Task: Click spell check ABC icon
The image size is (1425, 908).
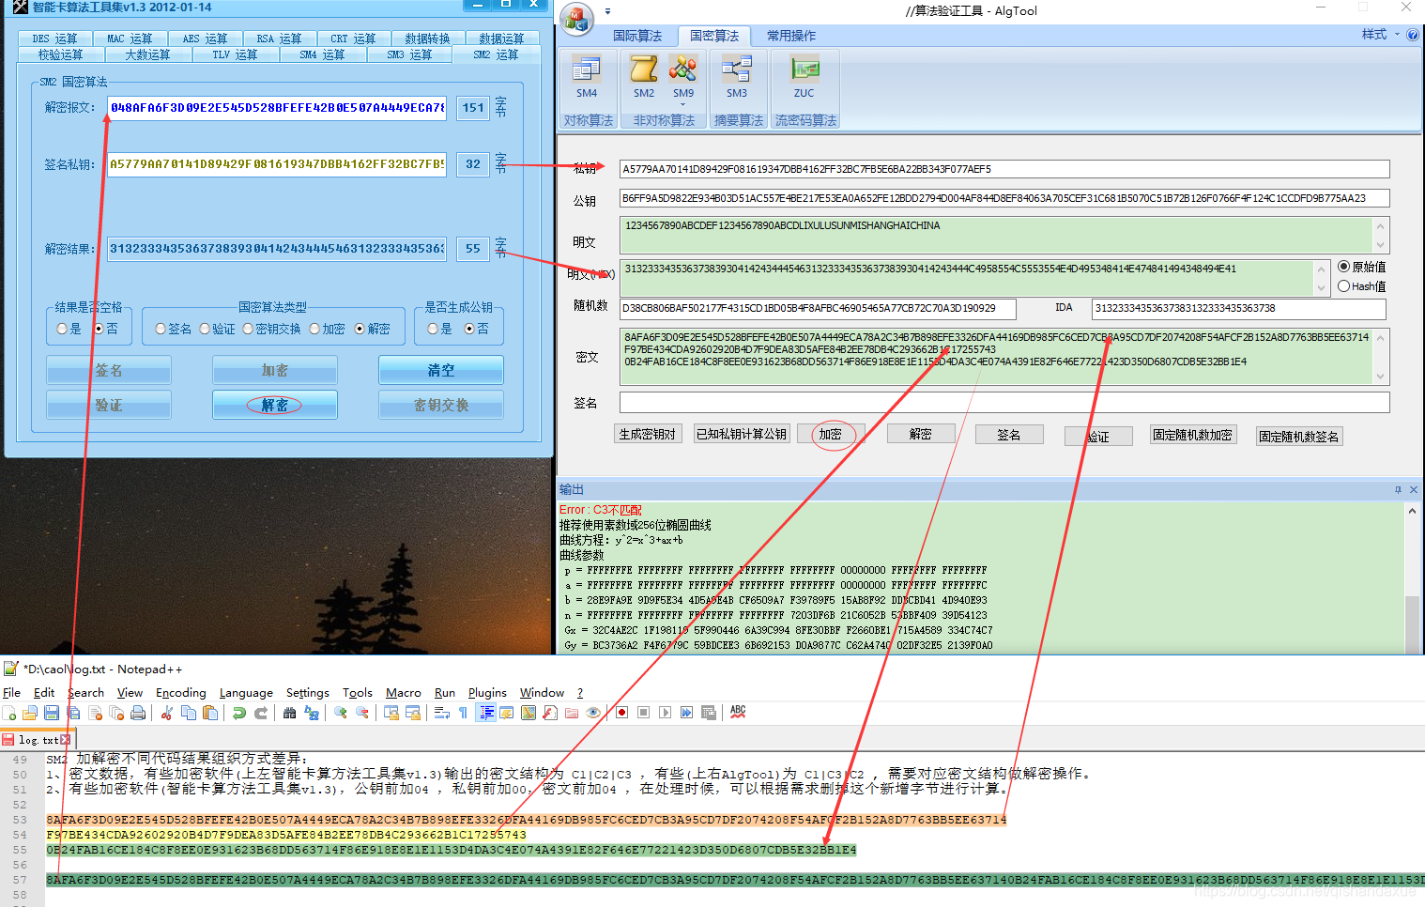Action: click(738, 712)
